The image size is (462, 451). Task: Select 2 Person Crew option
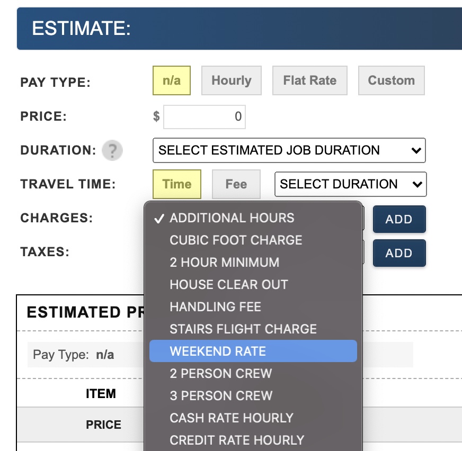253,374
